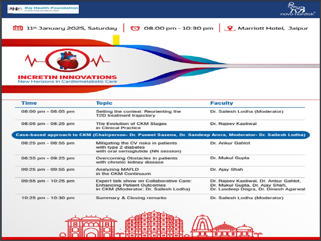This screenshot has width=321, height=241.
Task: Click the blue Case-based approach to CKM banner
Action: [x=160, y=135]
